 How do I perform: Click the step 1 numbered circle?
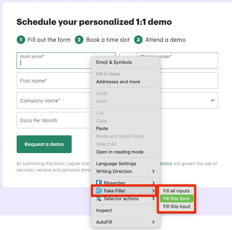[21, 40]
